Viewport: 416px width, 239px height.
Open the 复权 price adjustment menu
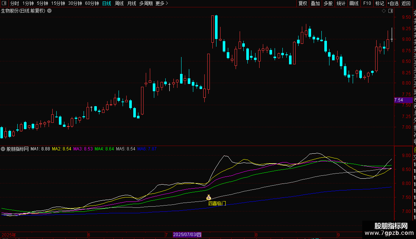(x=303, y=3)
